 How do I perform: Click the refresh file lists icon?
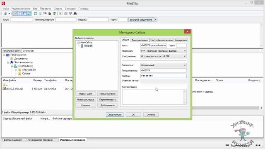pos(35,14)
